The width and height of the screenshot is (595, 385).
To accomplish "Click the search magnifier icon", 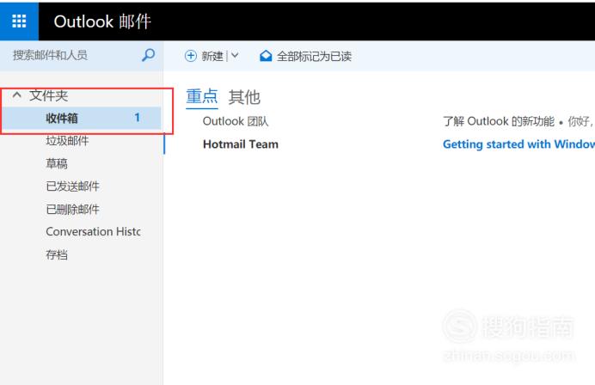I will (x=149, y=55).
